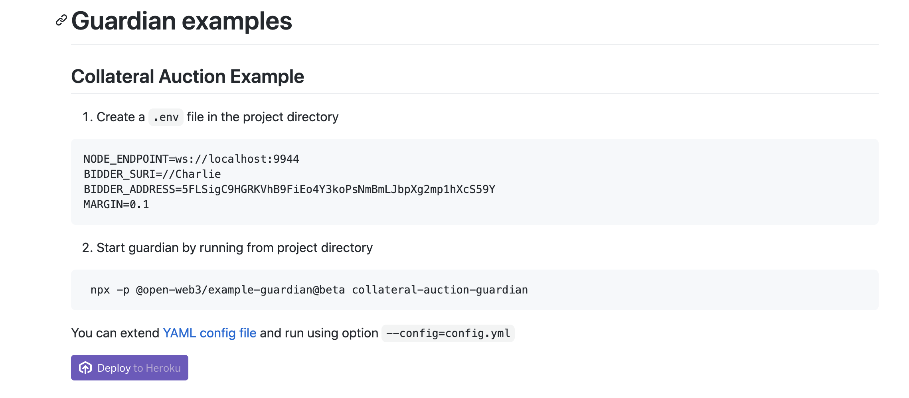Screen dimensions: 909x398
Task: Click the BIDDER_ADDRESS line in code block
Action: click(x=289, y=189)
